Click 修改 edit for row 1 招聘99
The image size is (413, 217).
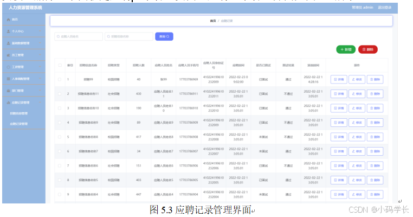357,79
